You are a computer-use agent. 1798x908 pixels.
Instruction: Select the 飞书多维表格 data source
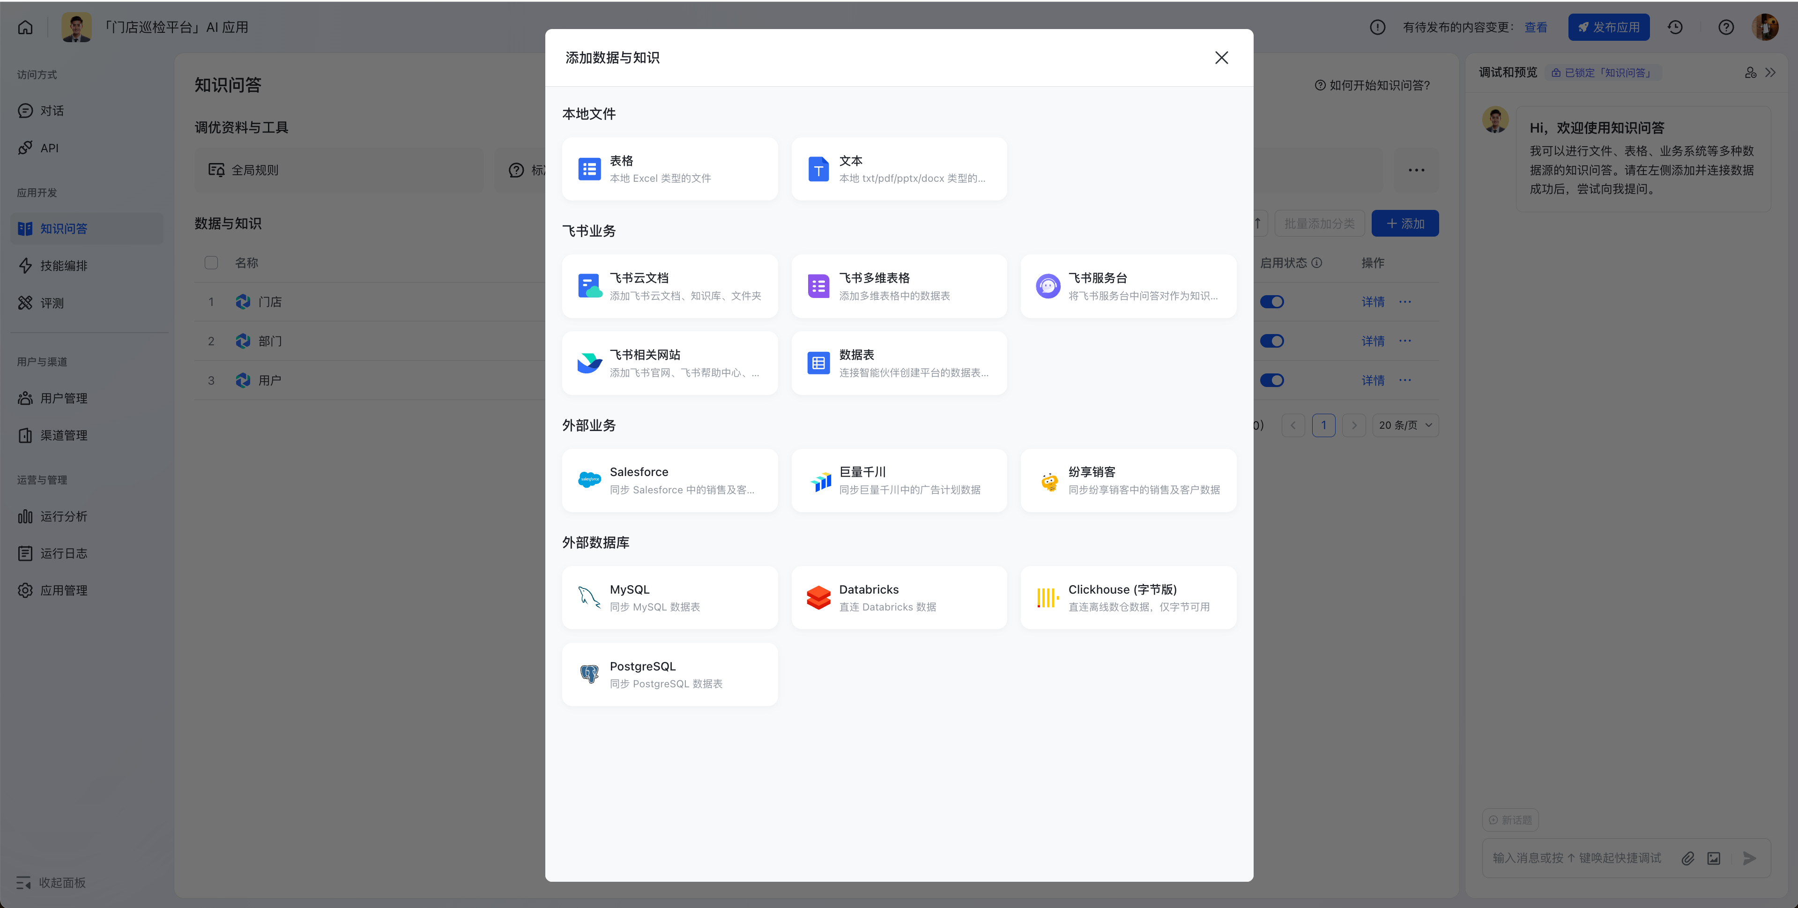point(899,286)
